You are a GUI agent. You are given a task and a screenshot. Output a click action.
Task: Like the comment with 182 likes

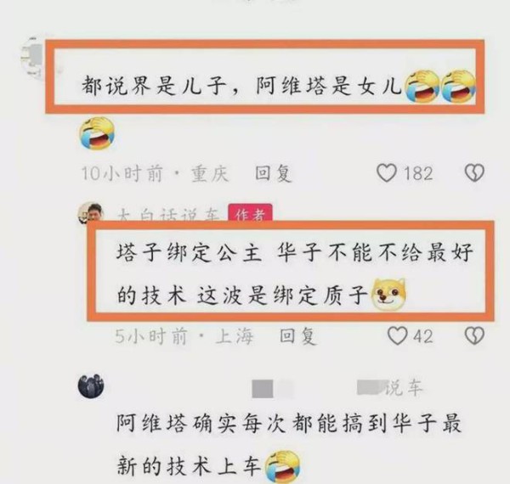coord(387,172)
